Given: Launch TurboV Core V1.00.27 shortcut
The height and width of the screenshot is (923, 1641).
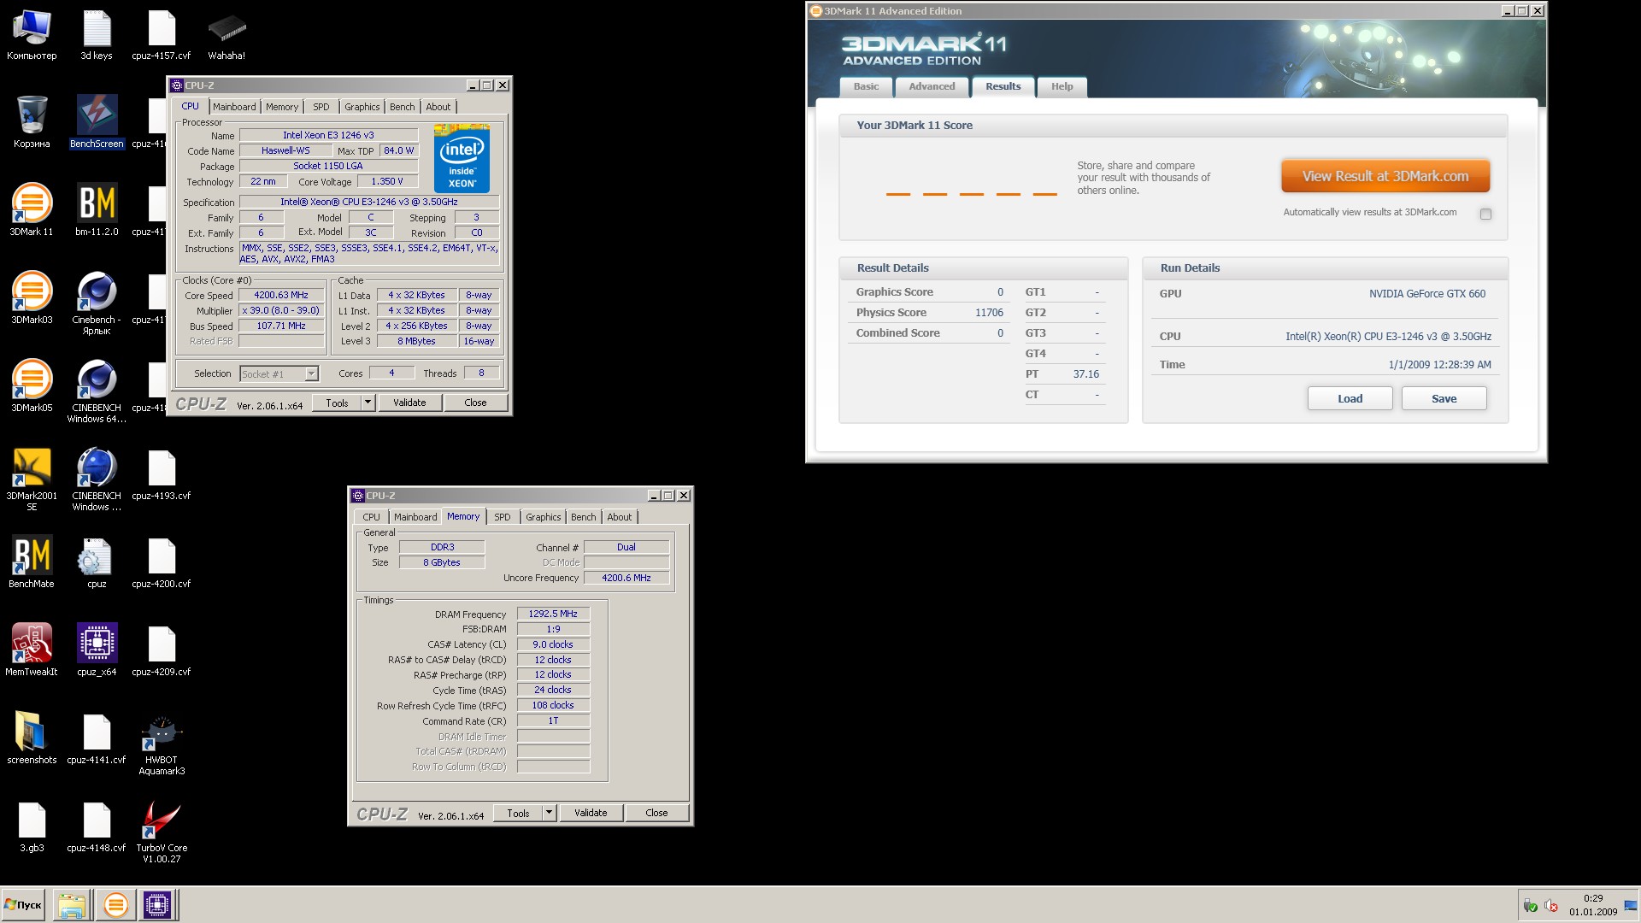Looking at the screenshot, I should click(x=162, y=832).
